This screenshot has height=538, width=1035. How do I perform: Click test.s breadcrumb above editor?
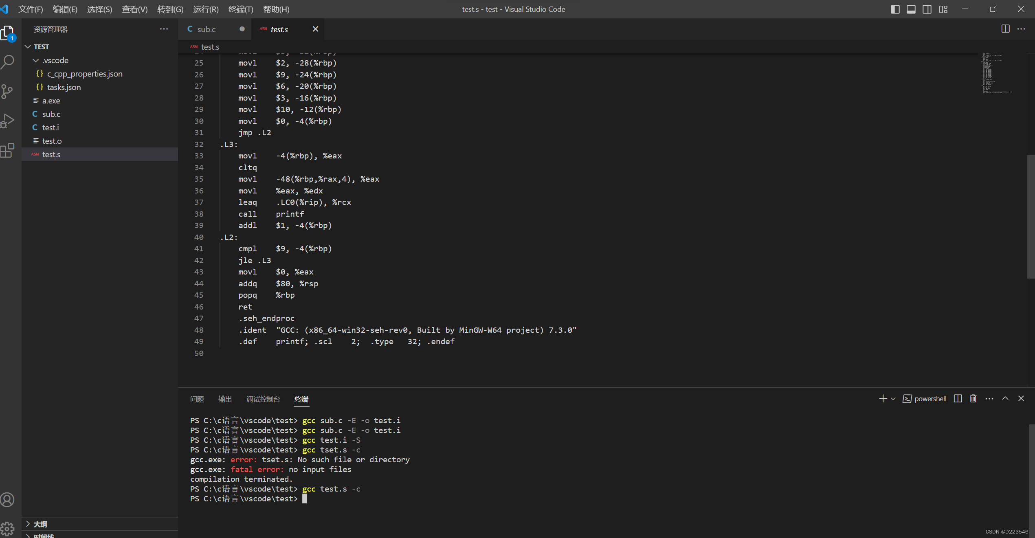210,47
